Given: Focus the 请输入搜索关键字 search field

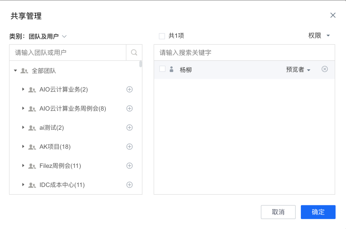Looking at the screenshot, I should (x=244, y=53).
